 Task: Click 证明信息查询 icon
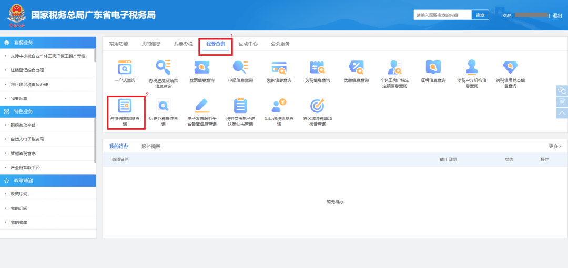(433, 68)
